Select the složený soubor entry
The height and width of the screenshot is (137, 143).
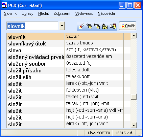point(35,64)
